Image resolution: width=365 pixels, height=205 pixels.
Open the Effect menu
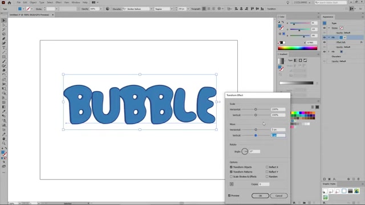click(x=58, y=2)
